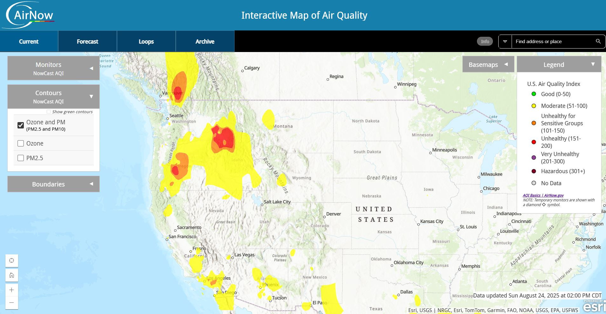
Task: Expand the Boundaries panel
Action: pos(53,184)
